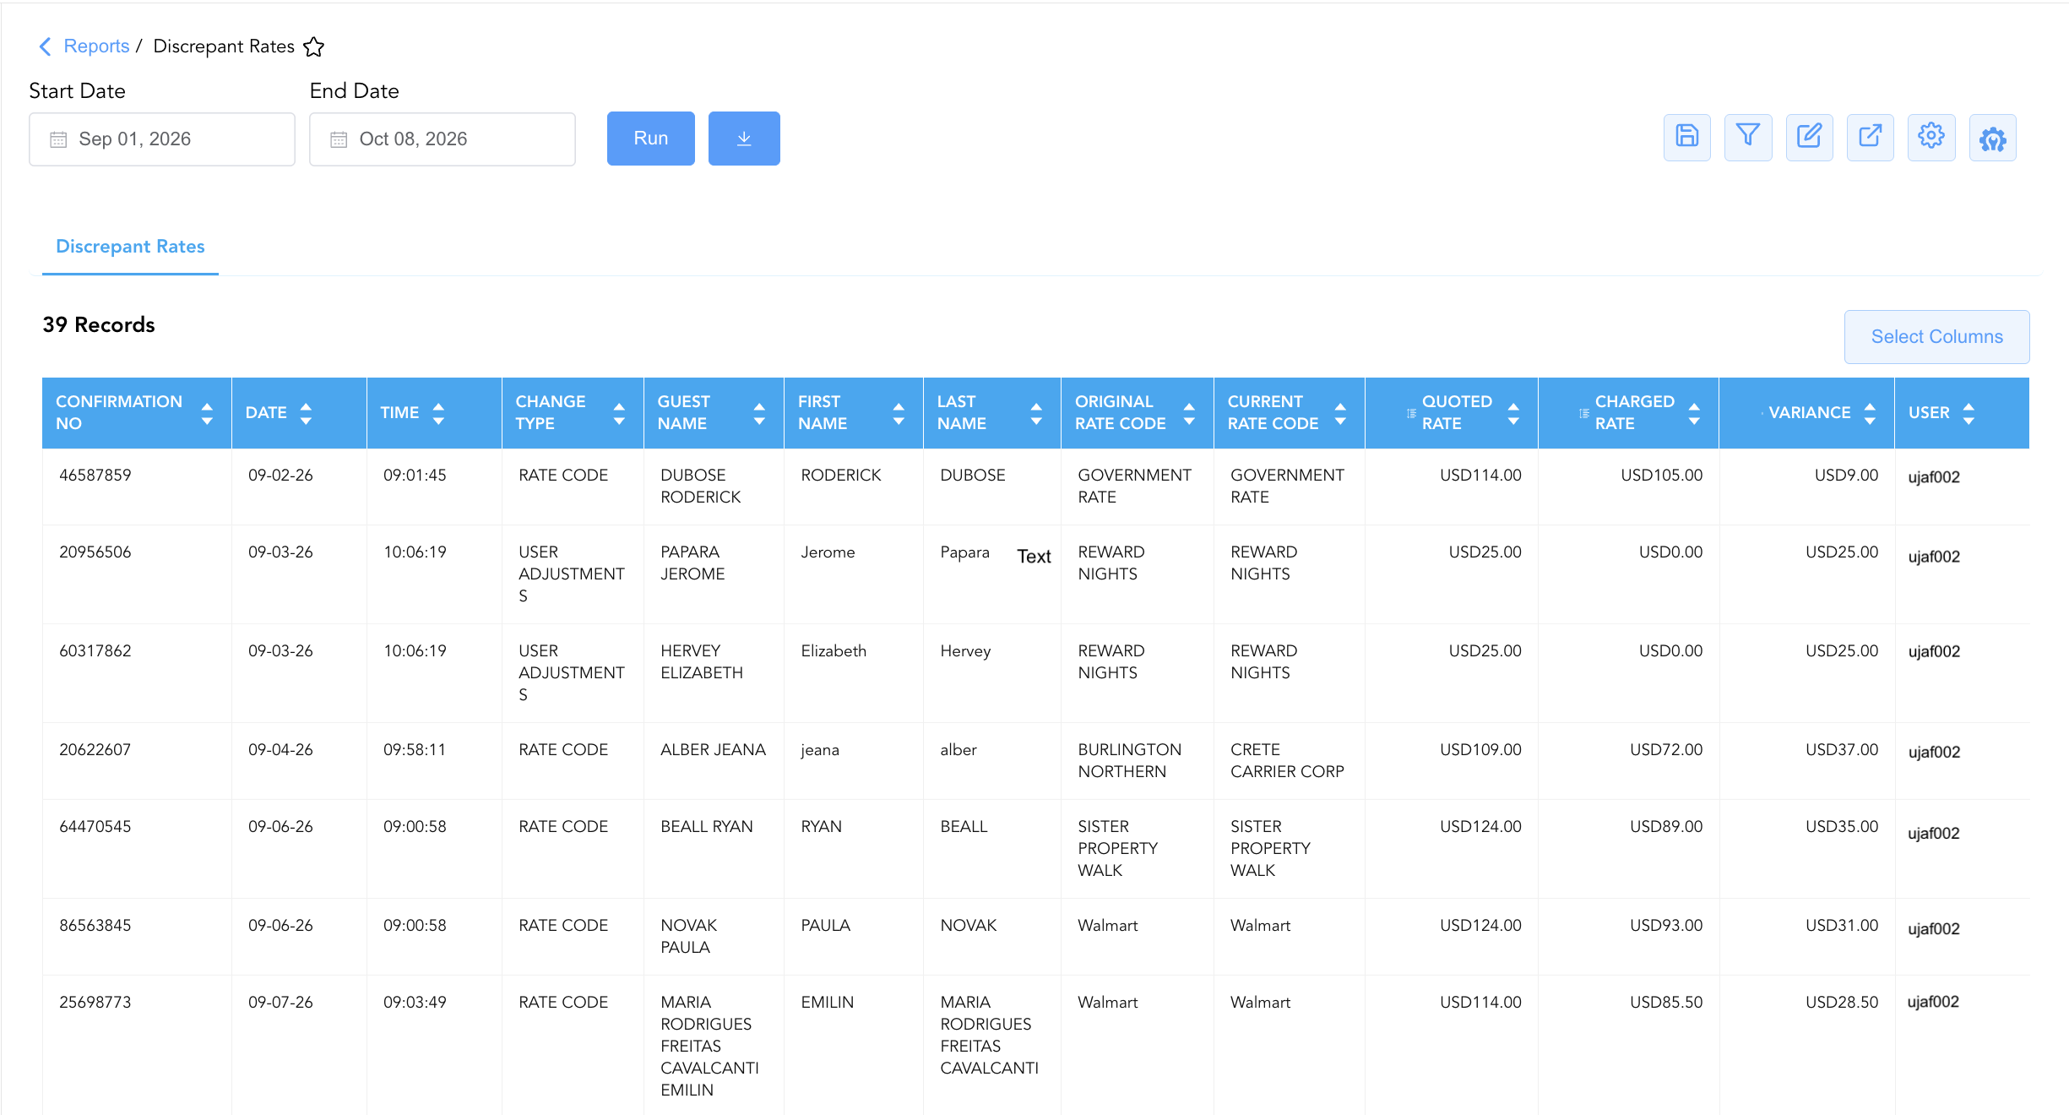Screen dimensions: 2069x1115
Task: Open the Start Date field Sep 01, 2026
Action: pyautogui.click(x=162, y=139)
